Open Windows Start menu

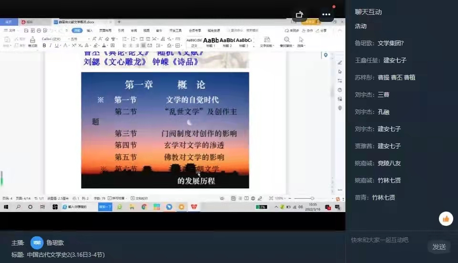[x=6, y=207]
